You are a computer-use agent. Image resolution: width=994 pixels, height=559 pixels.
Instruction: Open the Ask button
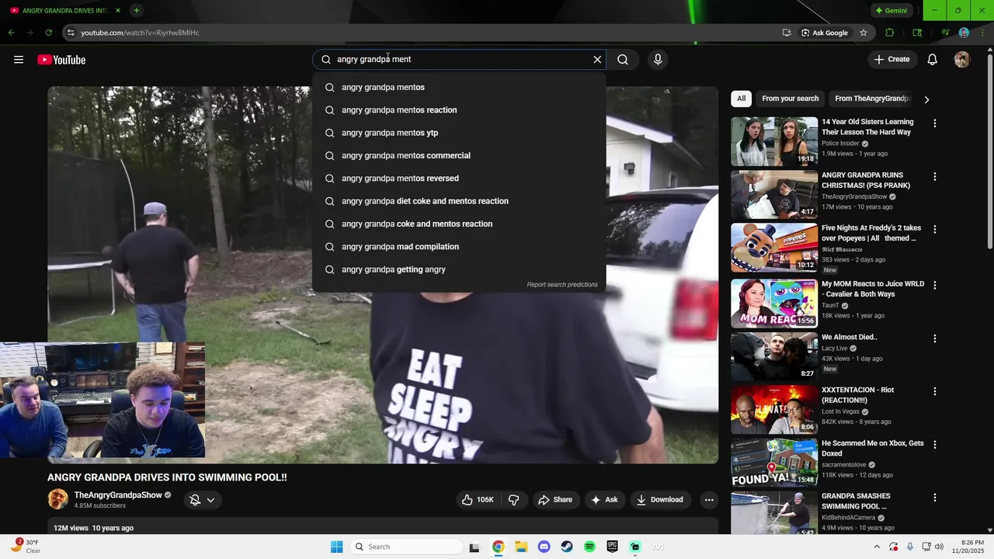coord(605,500)
